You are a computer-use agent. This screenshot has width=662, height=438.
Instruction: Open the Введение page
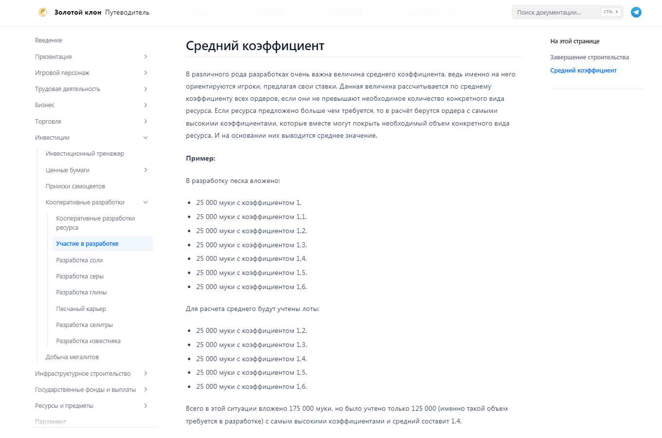49,40
